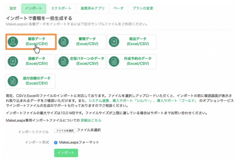Open the プランの変更 tab
The width and height of the screenshot is (240, 161).
pos(143,8)
